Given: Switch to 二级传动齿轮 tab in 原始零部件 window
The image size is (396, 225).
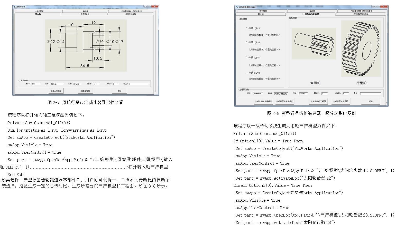Looking at the screenshot, I should (131, 14).
